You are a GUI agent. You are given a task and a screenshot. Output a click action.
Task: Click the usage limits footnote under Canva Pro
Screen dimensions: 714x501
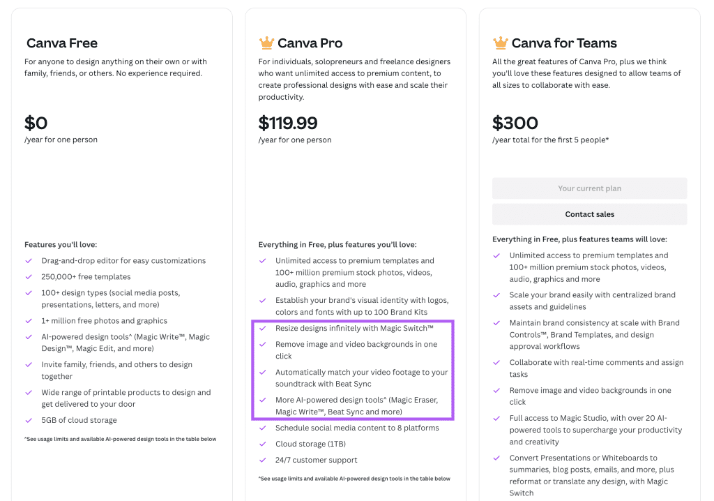click(x=354, y=479)
